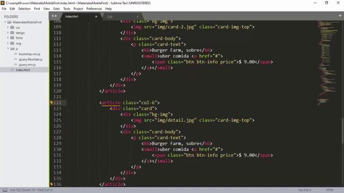Expand the img folder arrow
The image size is (344, 193).
point(8,43)
